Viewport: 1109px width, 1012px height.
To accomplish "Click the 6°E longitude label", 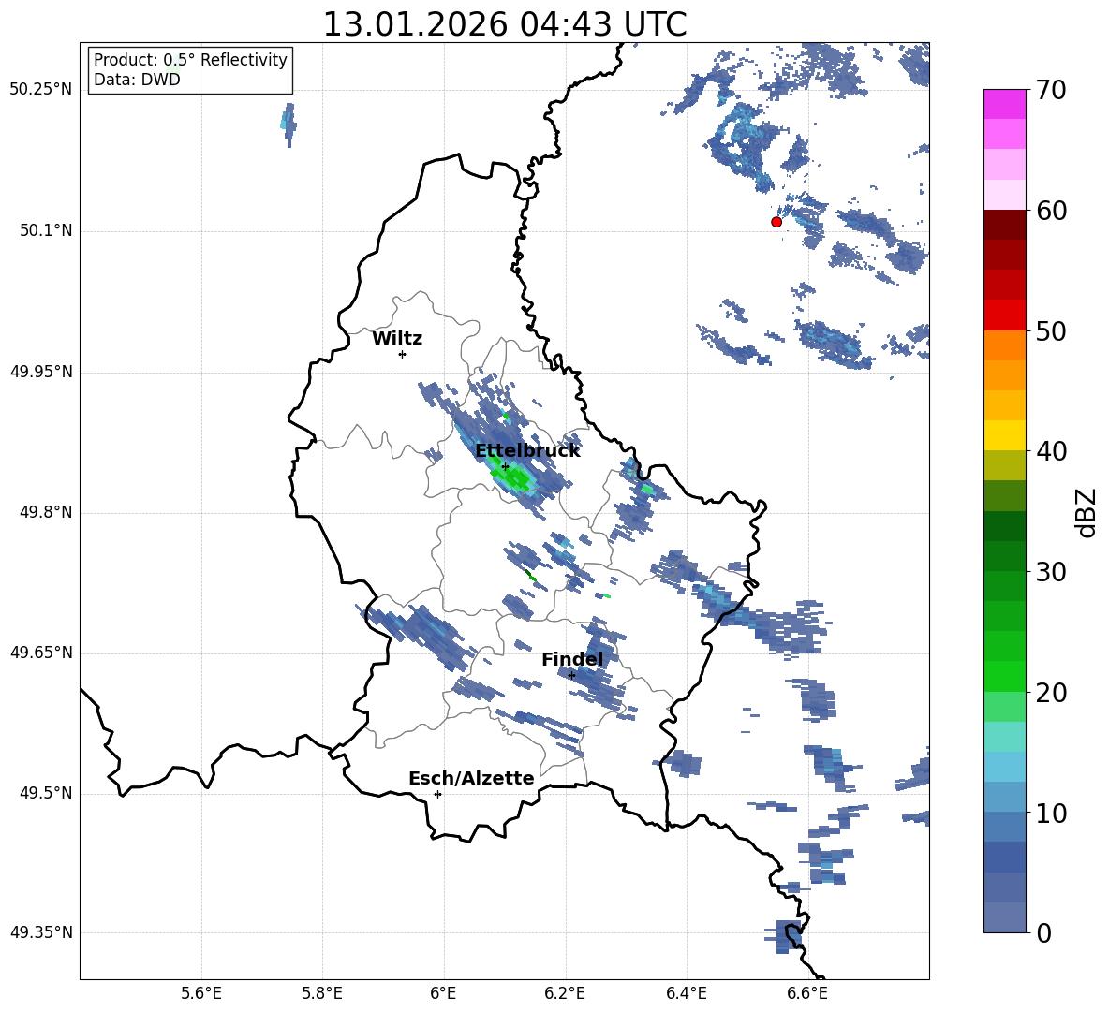I will (x=443, y=993).
